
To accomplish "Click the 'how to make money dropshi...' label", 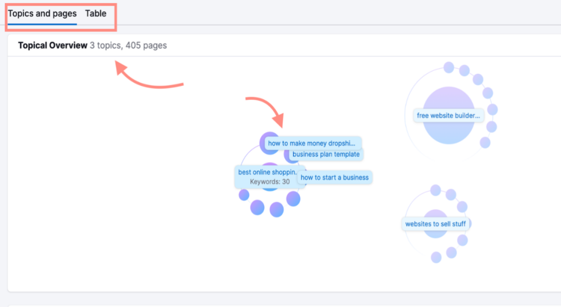I will 312,143.
